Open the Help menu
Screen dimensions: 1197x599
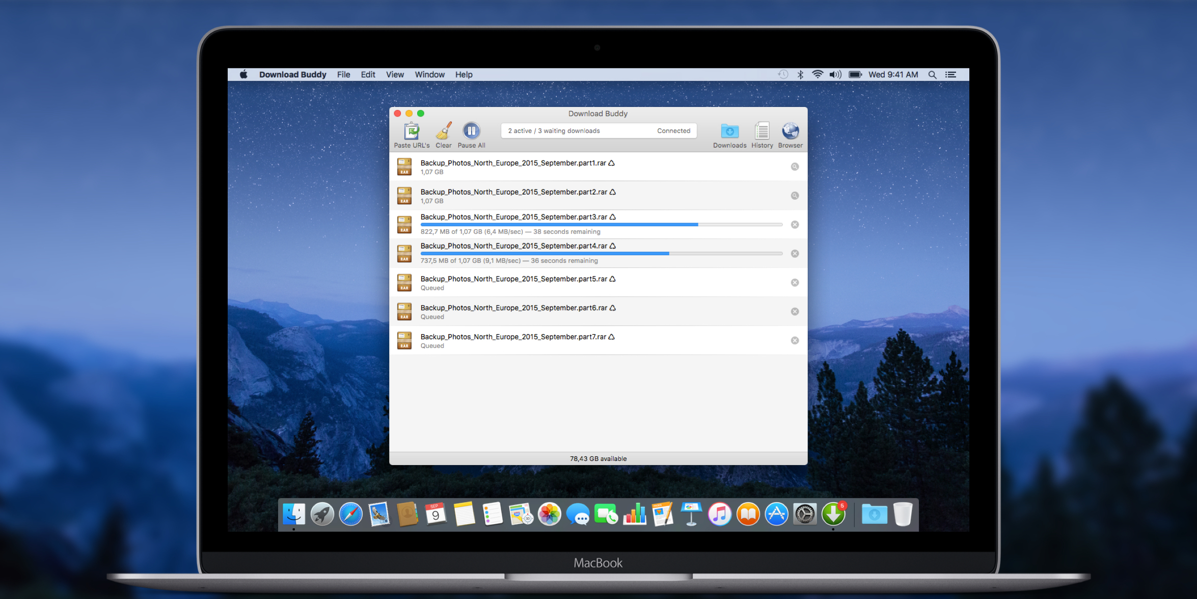click(x=464, y=74)
